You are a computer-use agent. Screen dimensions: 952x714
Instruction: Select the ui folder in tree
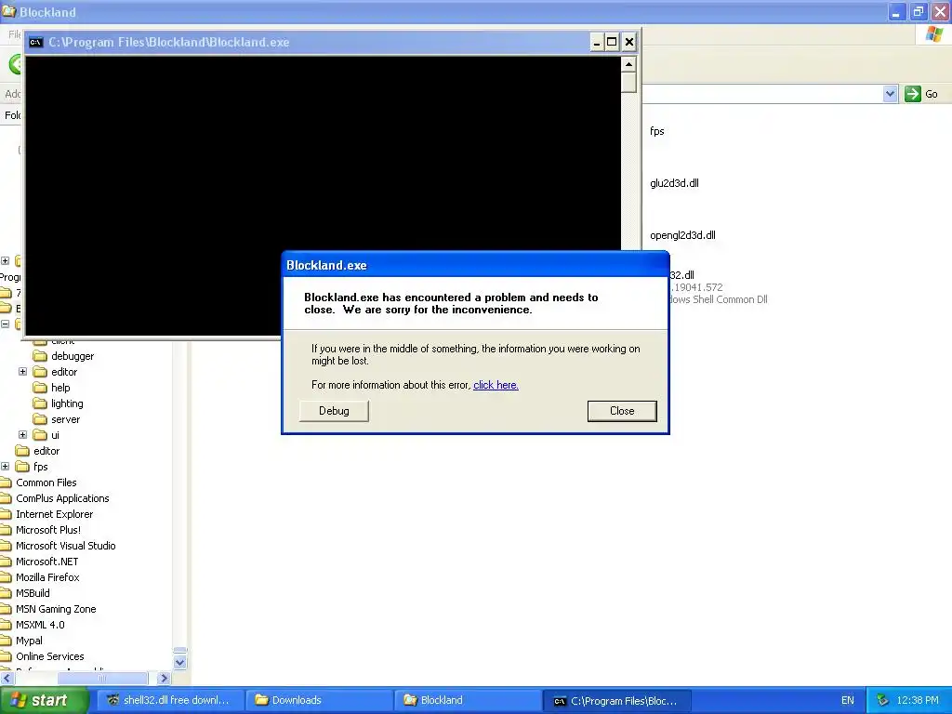(55, 435)
